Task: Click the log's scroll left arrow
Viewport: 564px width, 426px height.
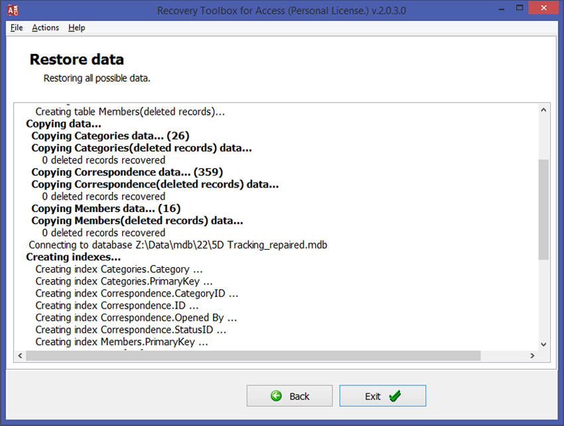Action: click(x=20, y=356)
